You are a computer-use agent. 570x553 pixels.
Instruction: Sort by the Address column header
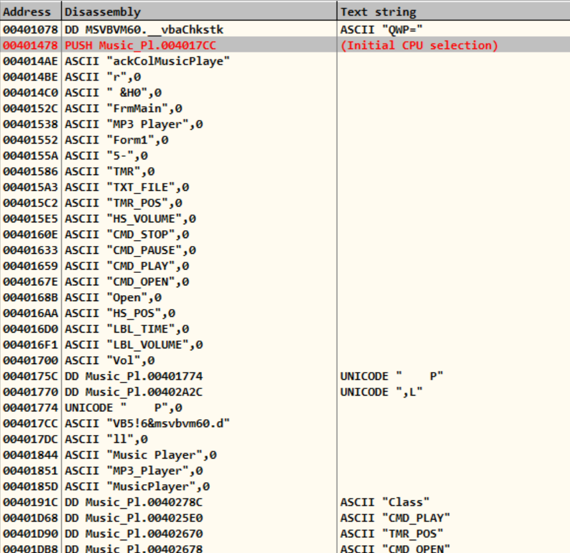pyautogui.click(x=31, y=12)
